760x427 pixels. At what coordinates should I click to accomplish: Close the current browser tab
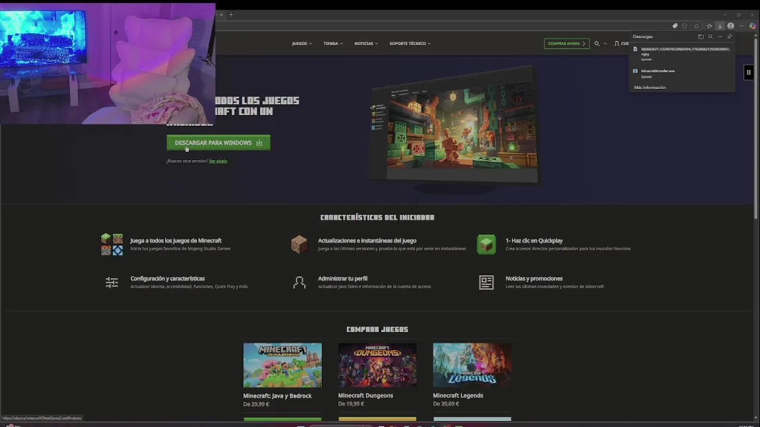(221, 15)
